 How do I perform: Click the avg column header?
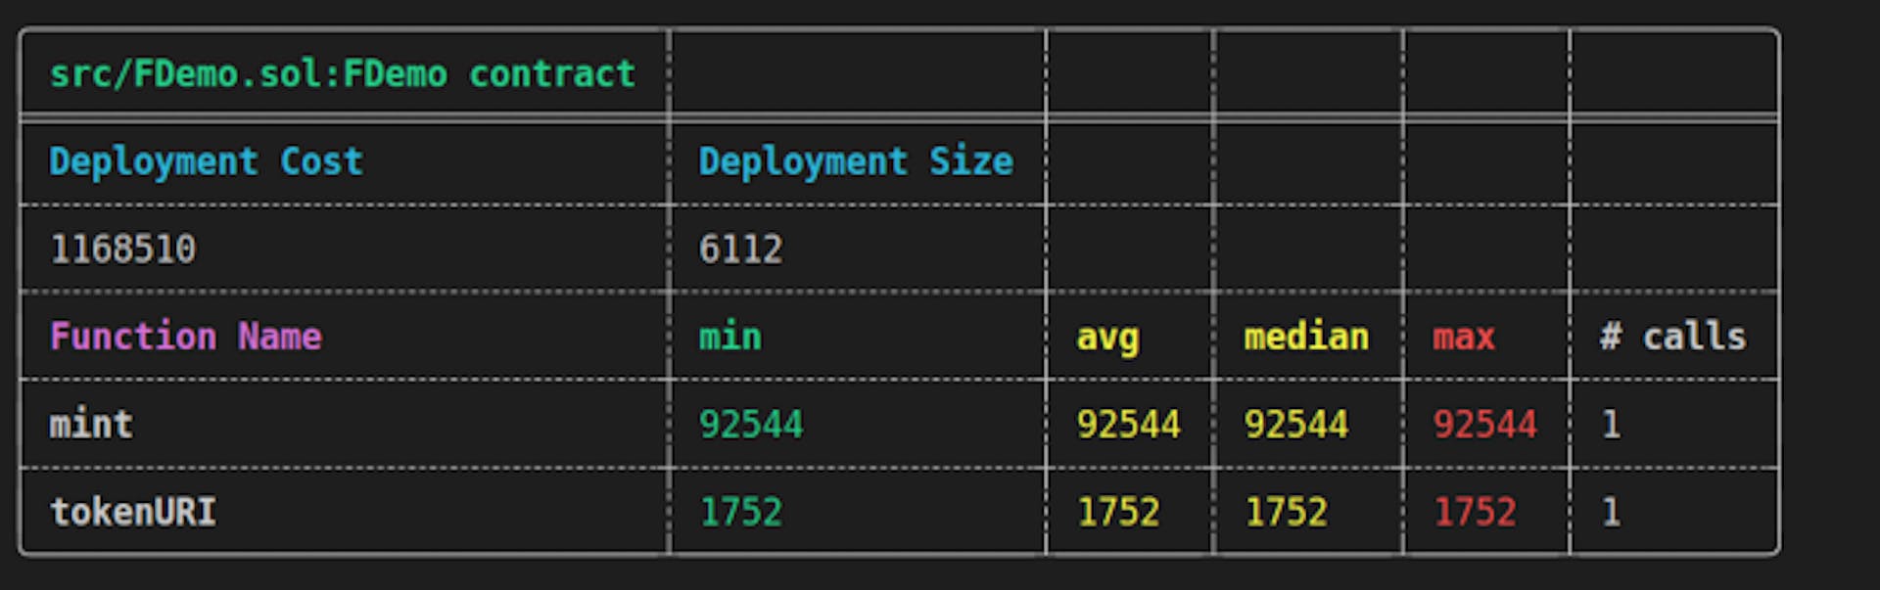(x=1107, y=338)
